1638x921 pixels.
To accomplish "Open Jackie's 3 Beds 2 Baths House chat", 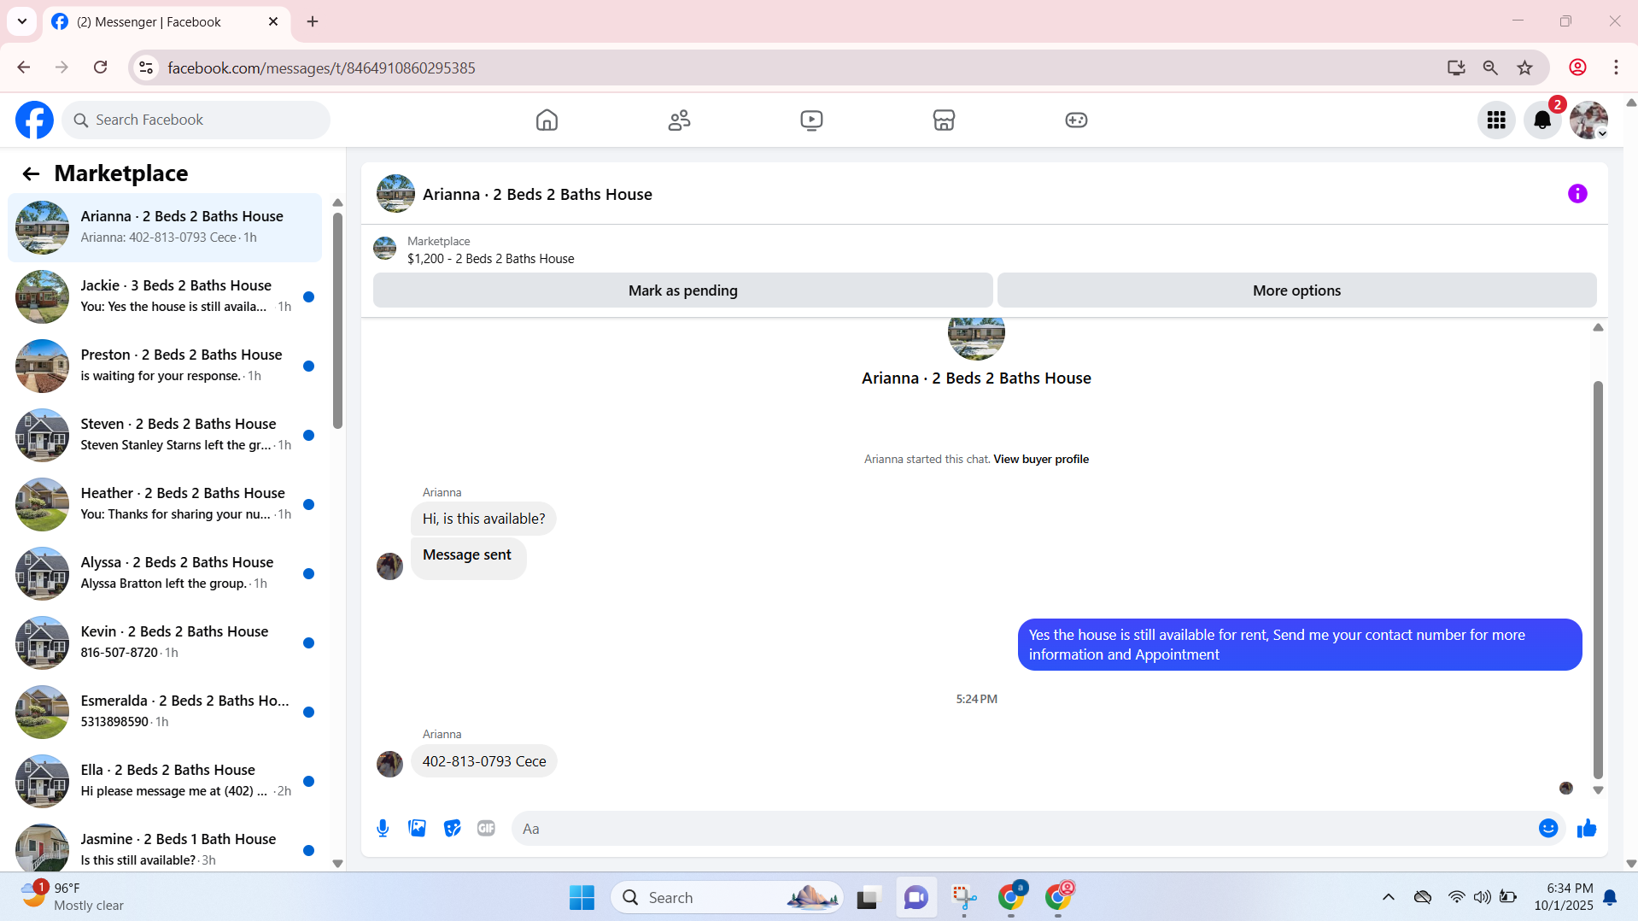I will tap(165, 296).
